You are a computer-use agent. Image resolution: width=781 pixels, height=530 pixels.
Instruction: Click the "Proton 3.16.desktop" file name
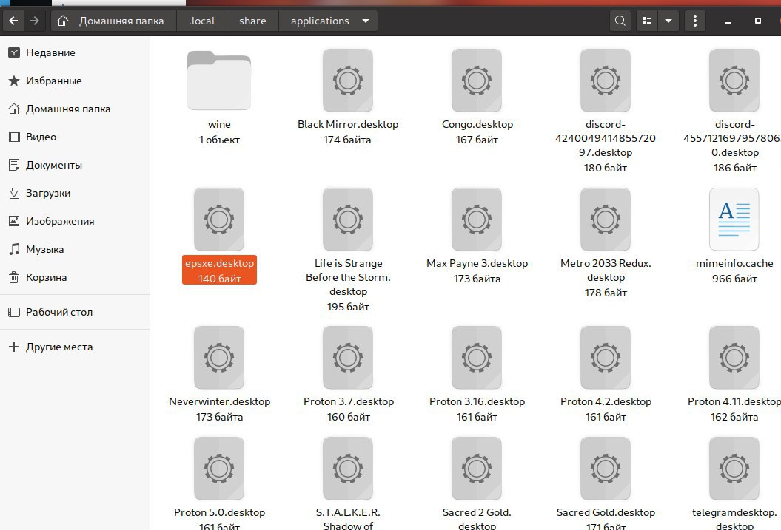(477, 401)
